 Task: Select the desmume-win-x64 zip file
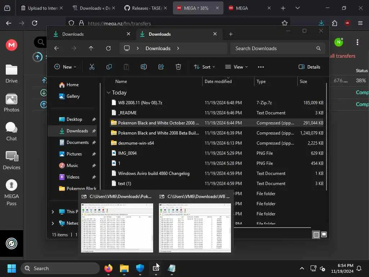coord(217,143)
